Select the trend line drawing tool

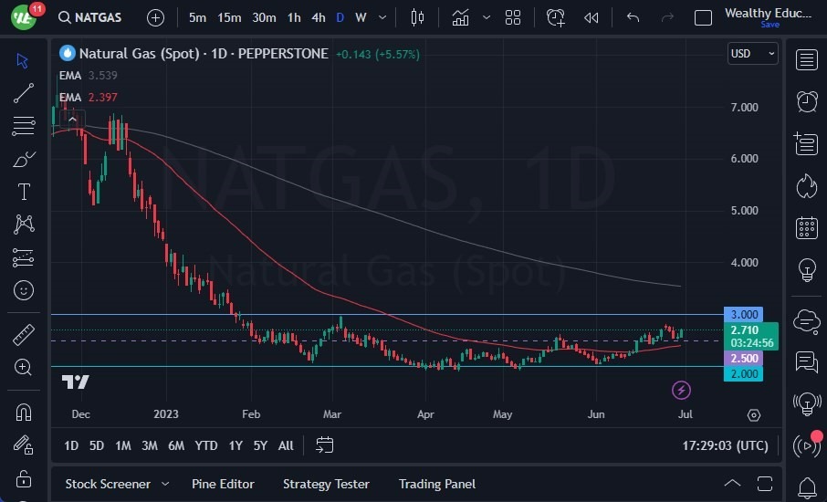pos(24,93)
